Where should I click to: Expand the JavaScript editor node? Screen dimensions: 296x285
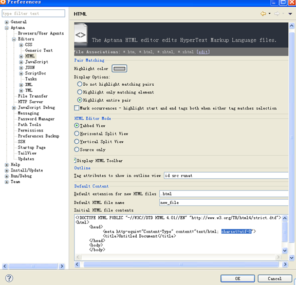[x=21, y=62]
